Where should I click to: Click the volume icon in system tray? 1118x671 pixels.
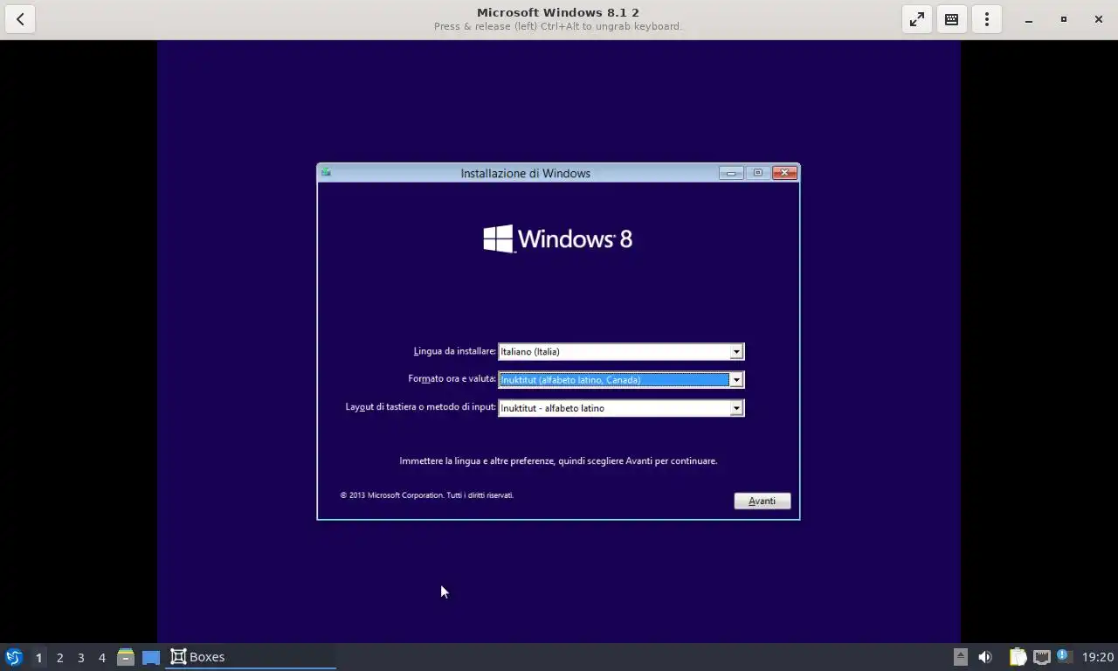[985, 657]
